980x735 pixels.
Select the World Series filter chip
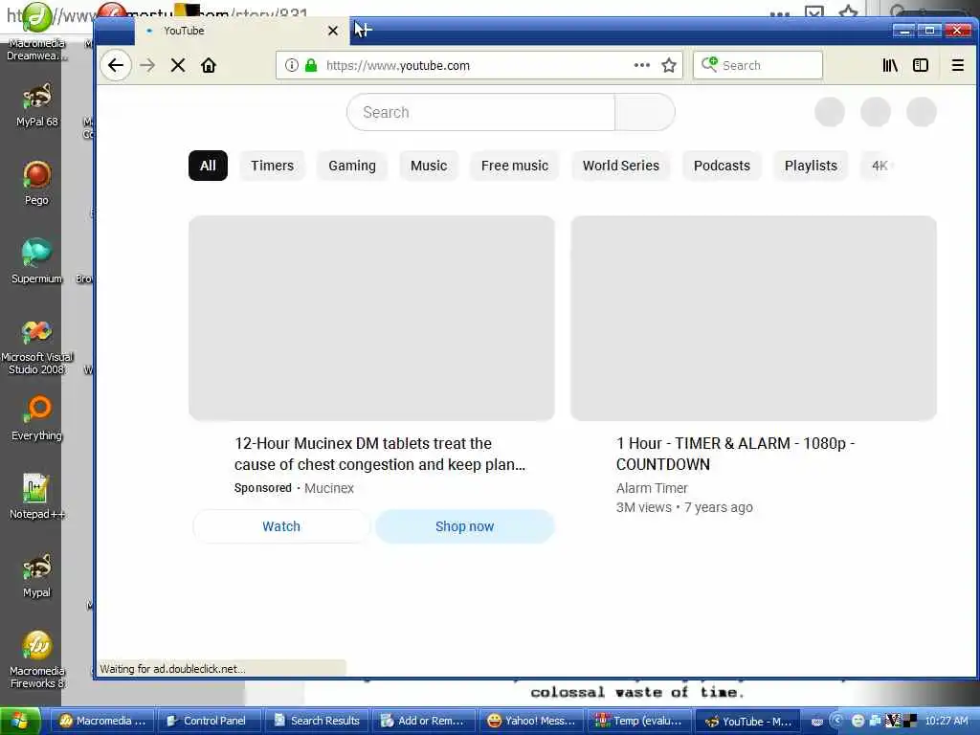click(x=621, y=166)
